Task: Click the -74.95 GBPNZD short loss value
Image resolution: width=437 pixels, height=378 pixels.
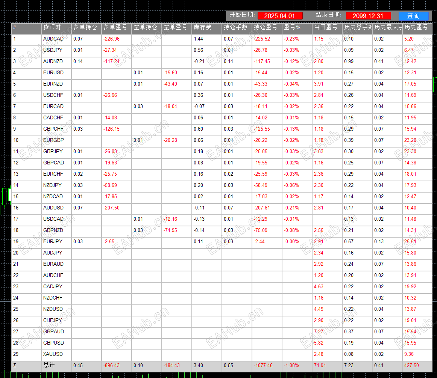Action: point(170,230)
